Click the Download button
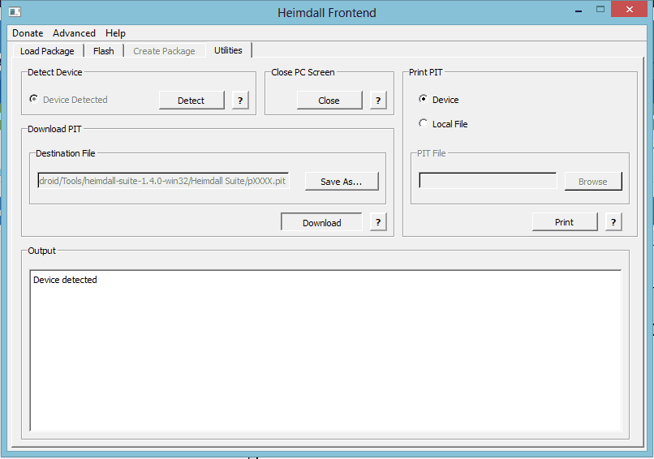Screen dimensions: 654x459 (321, 222)
